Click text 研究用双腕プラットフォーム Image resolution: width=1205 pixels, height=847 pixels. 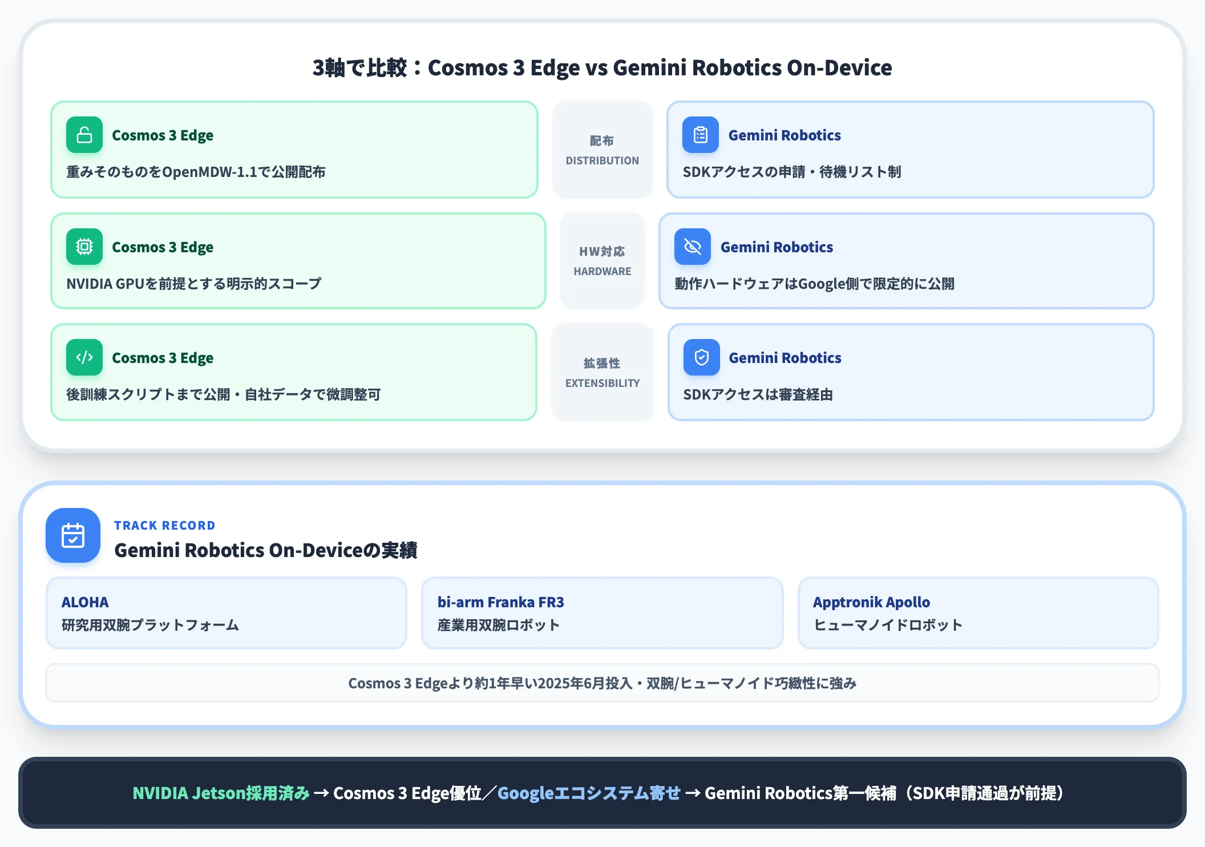(x=150, y=625)
